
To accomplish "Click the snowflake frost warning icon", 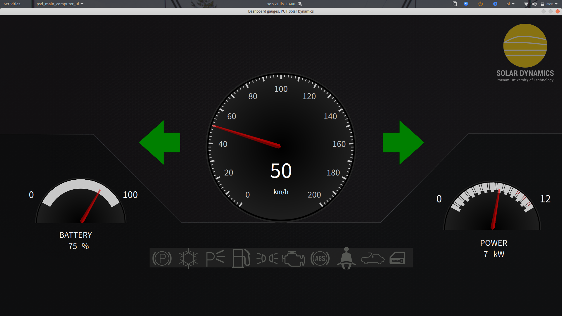I will (188, 258).
